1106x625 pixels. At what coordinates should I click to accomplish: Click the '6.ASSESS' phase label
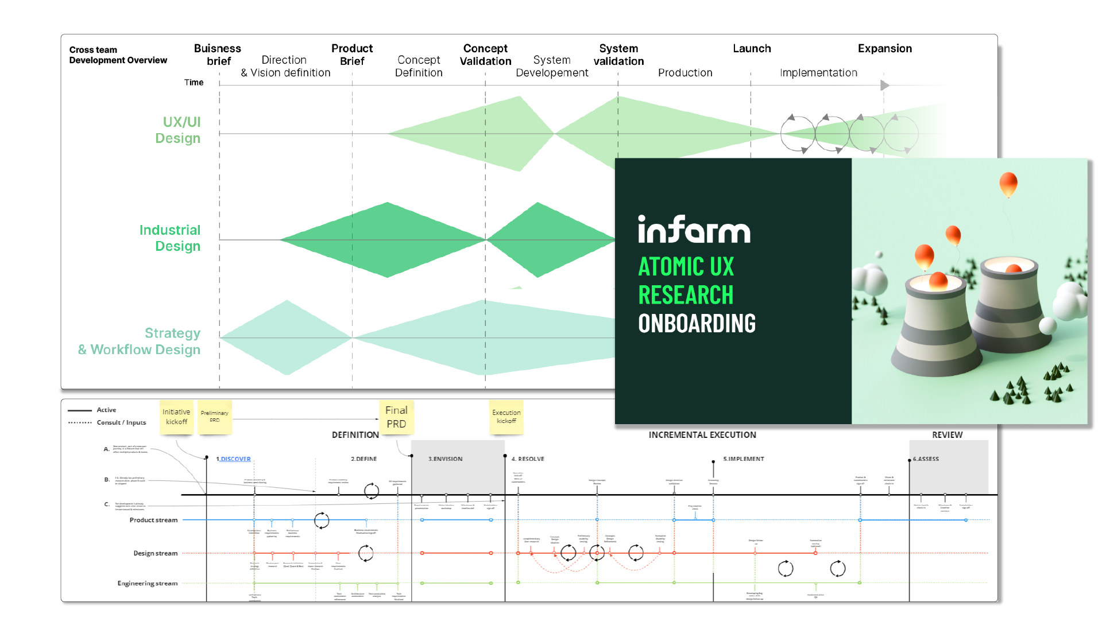click(926, 459)
